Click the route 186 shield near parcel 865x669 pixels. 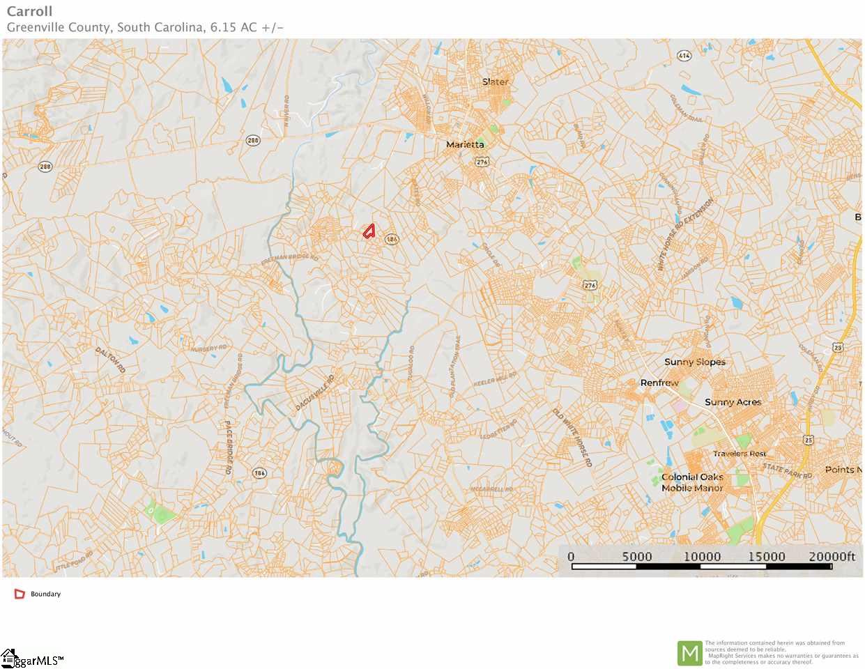click(x=392, y=239)
